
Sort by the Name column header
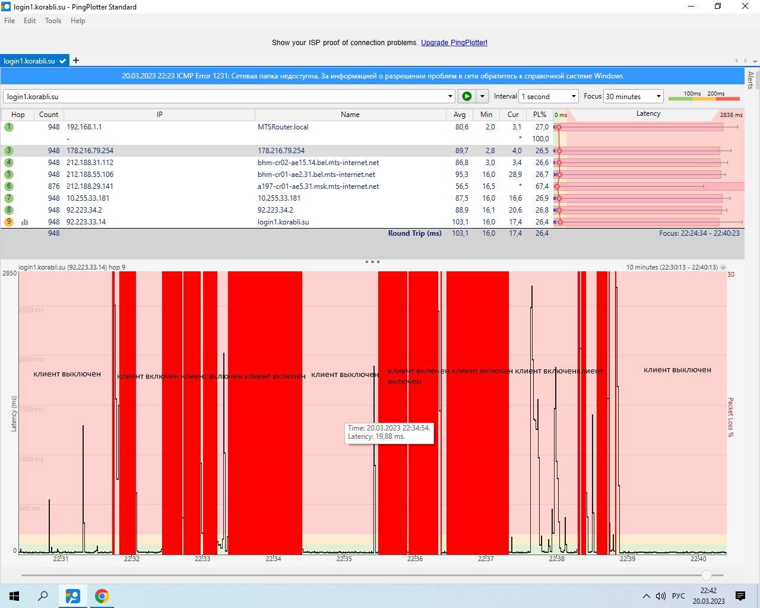click(x=350, y=115)
